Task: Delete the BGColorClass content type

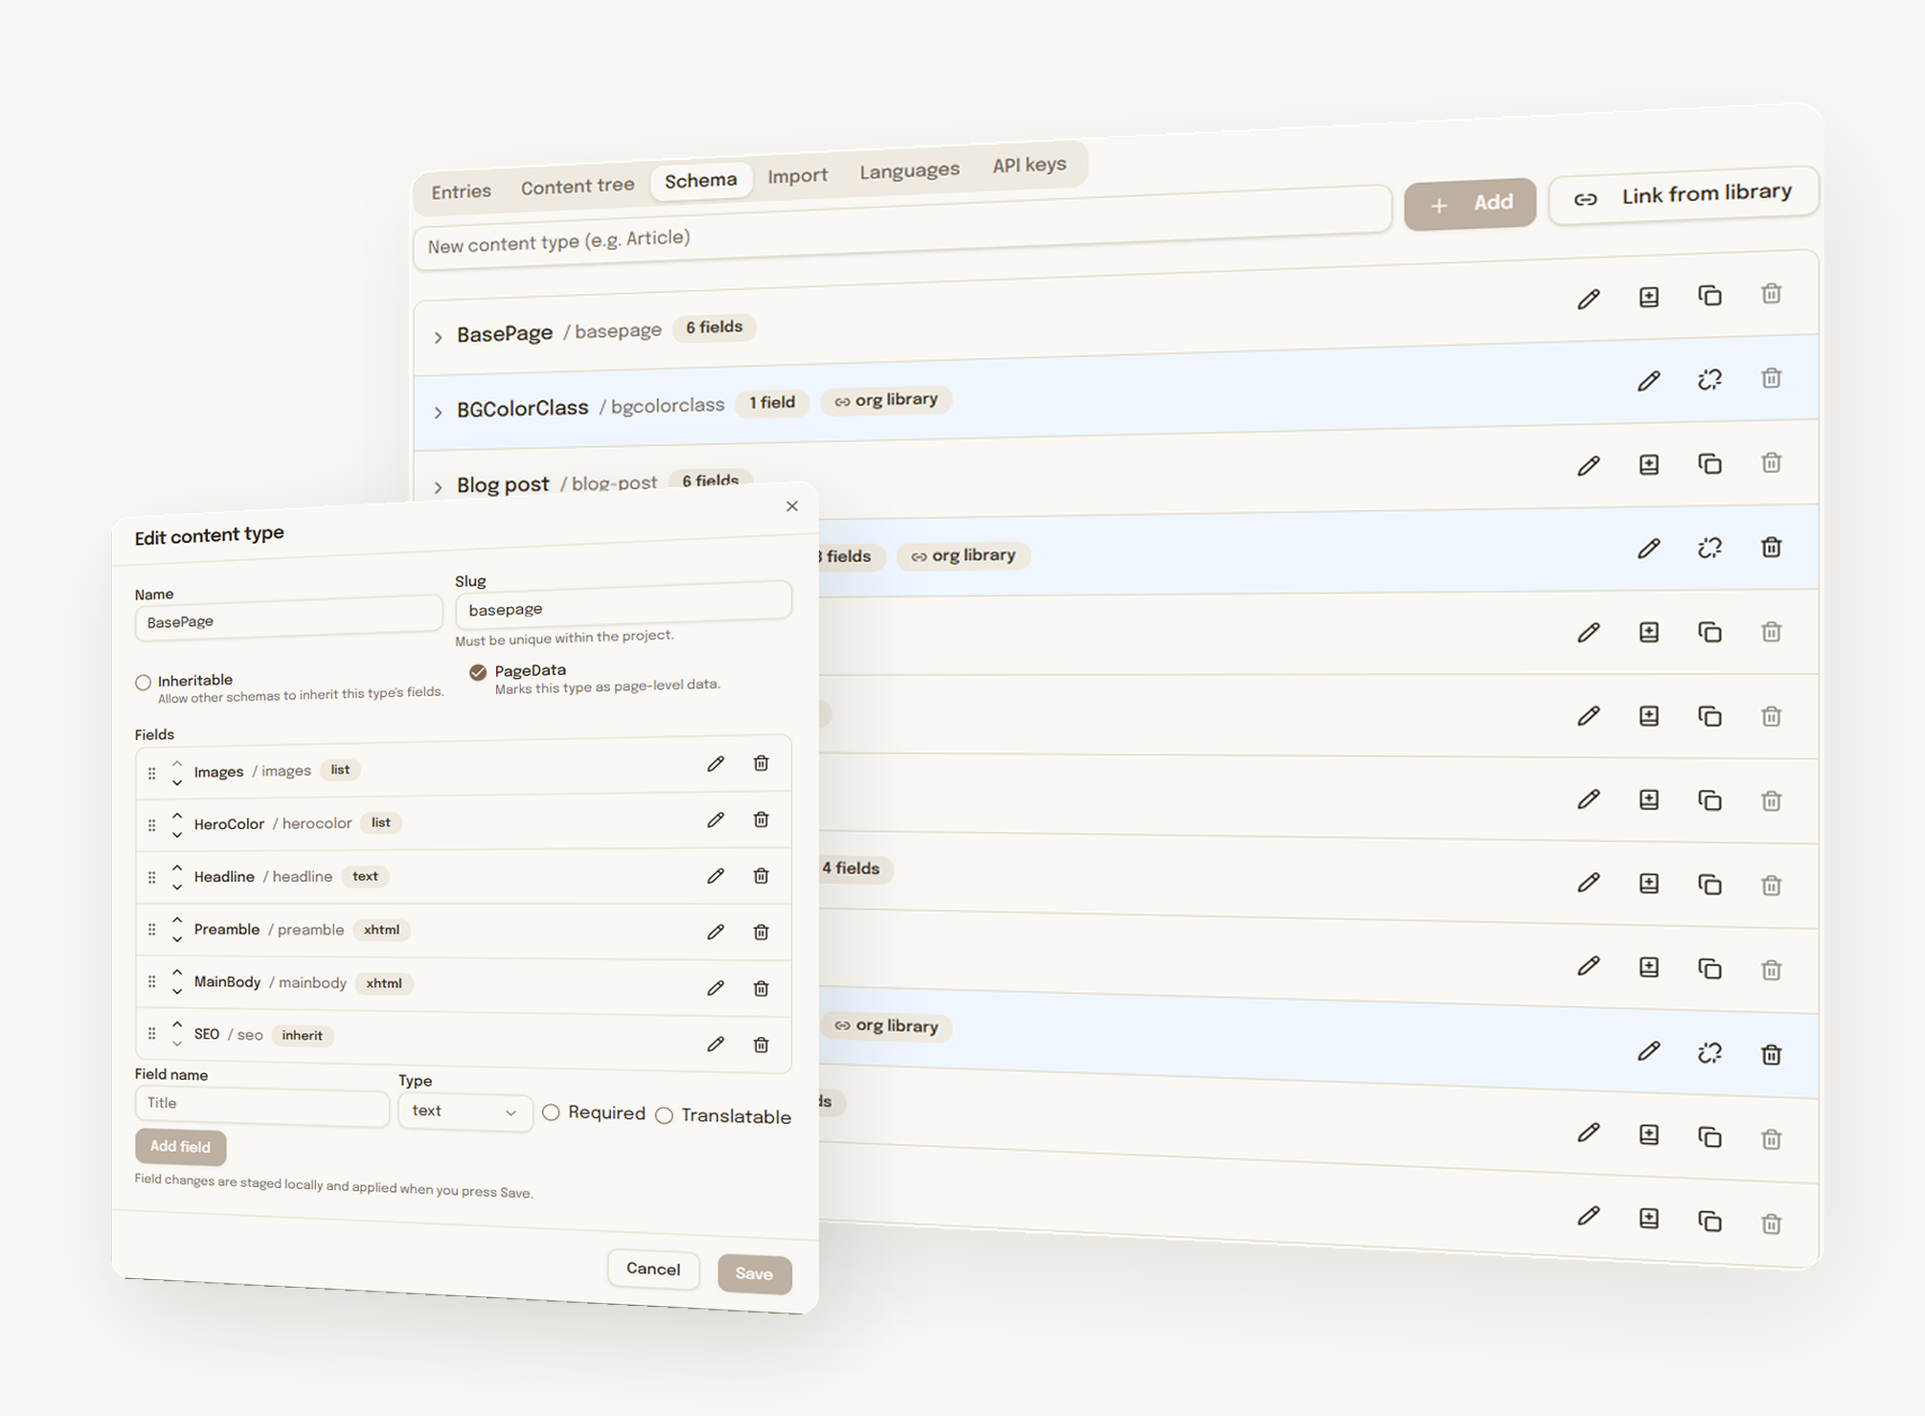Action: 1771,377
